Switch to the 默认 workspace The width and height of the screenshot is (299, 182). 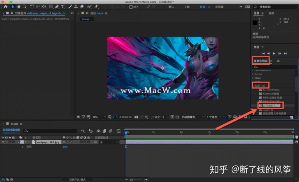(171, 7)
